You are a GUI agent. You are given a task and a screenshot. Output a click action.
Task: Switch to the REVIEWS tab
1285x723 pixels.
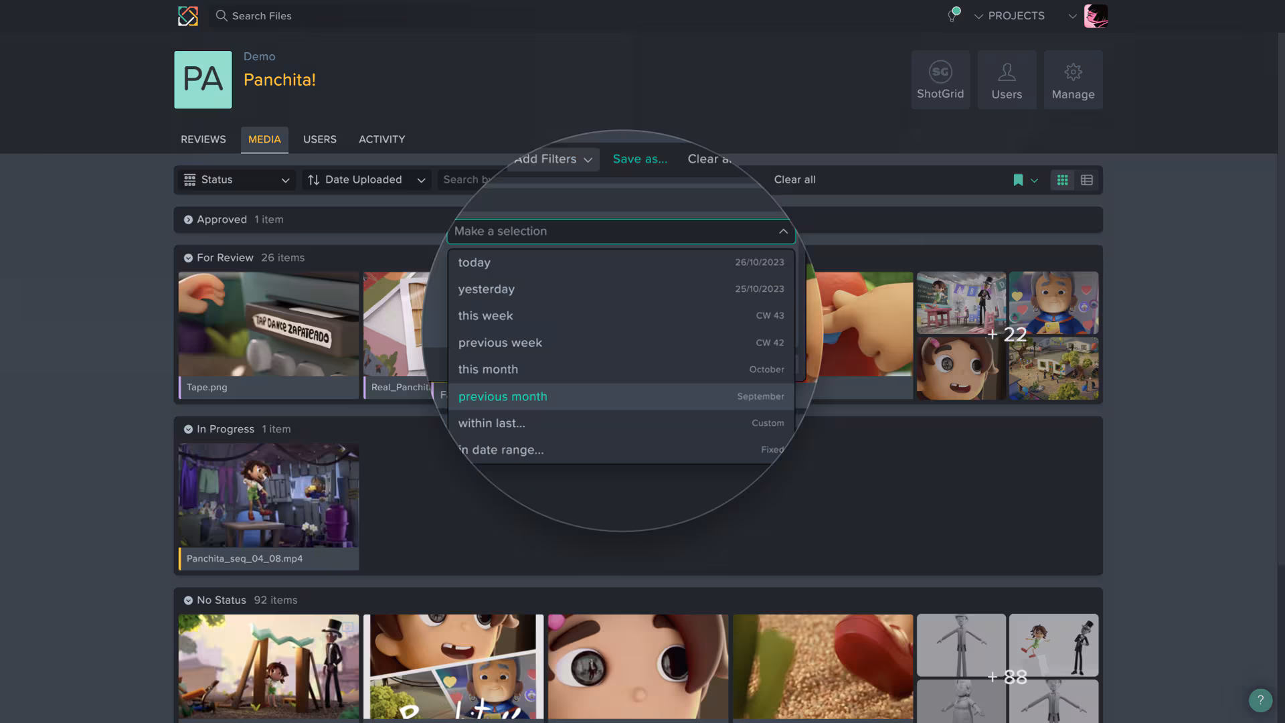[203, 139]
